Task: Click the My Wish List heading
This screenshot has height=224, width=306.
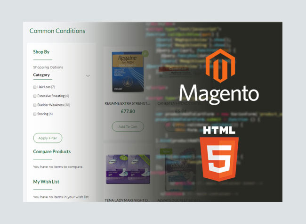Action: (46, 182)
